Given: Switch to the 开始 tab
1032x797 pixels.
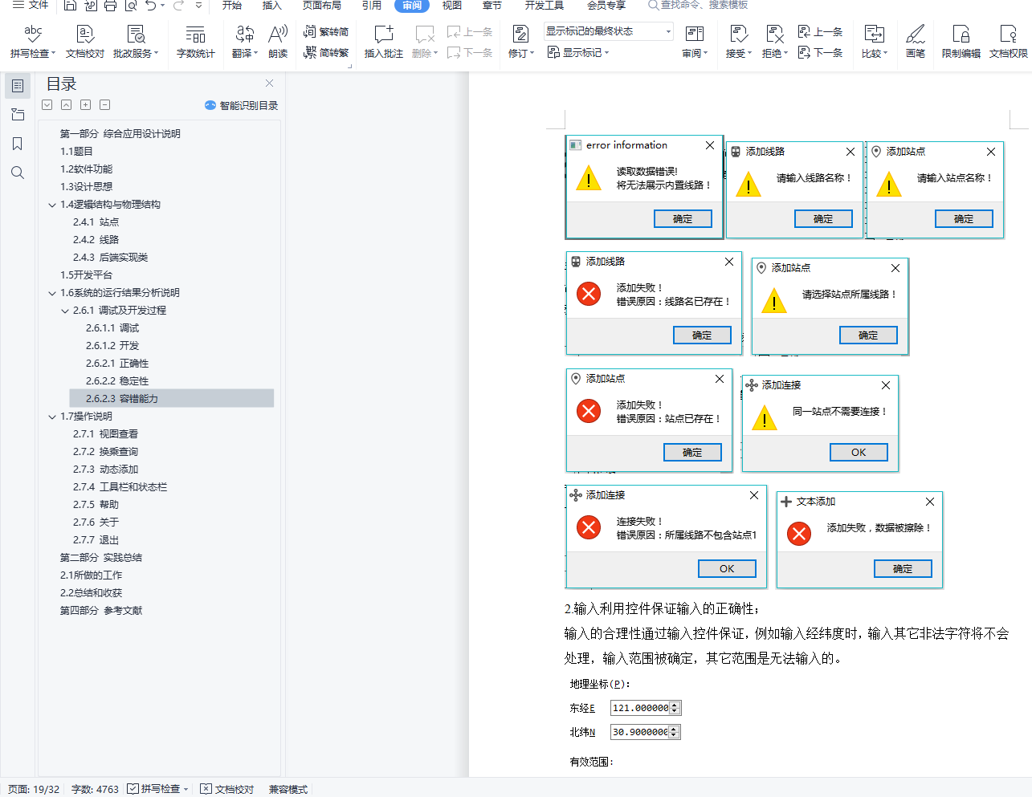Looking at the screenshot, I should coord(232,5).
